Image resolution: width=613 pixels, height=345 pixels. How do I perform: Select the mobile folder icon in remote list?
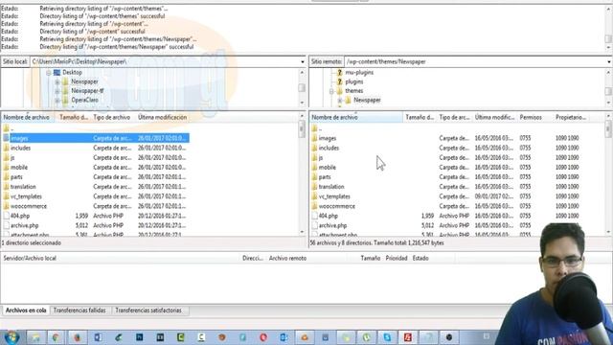[314, 168]
